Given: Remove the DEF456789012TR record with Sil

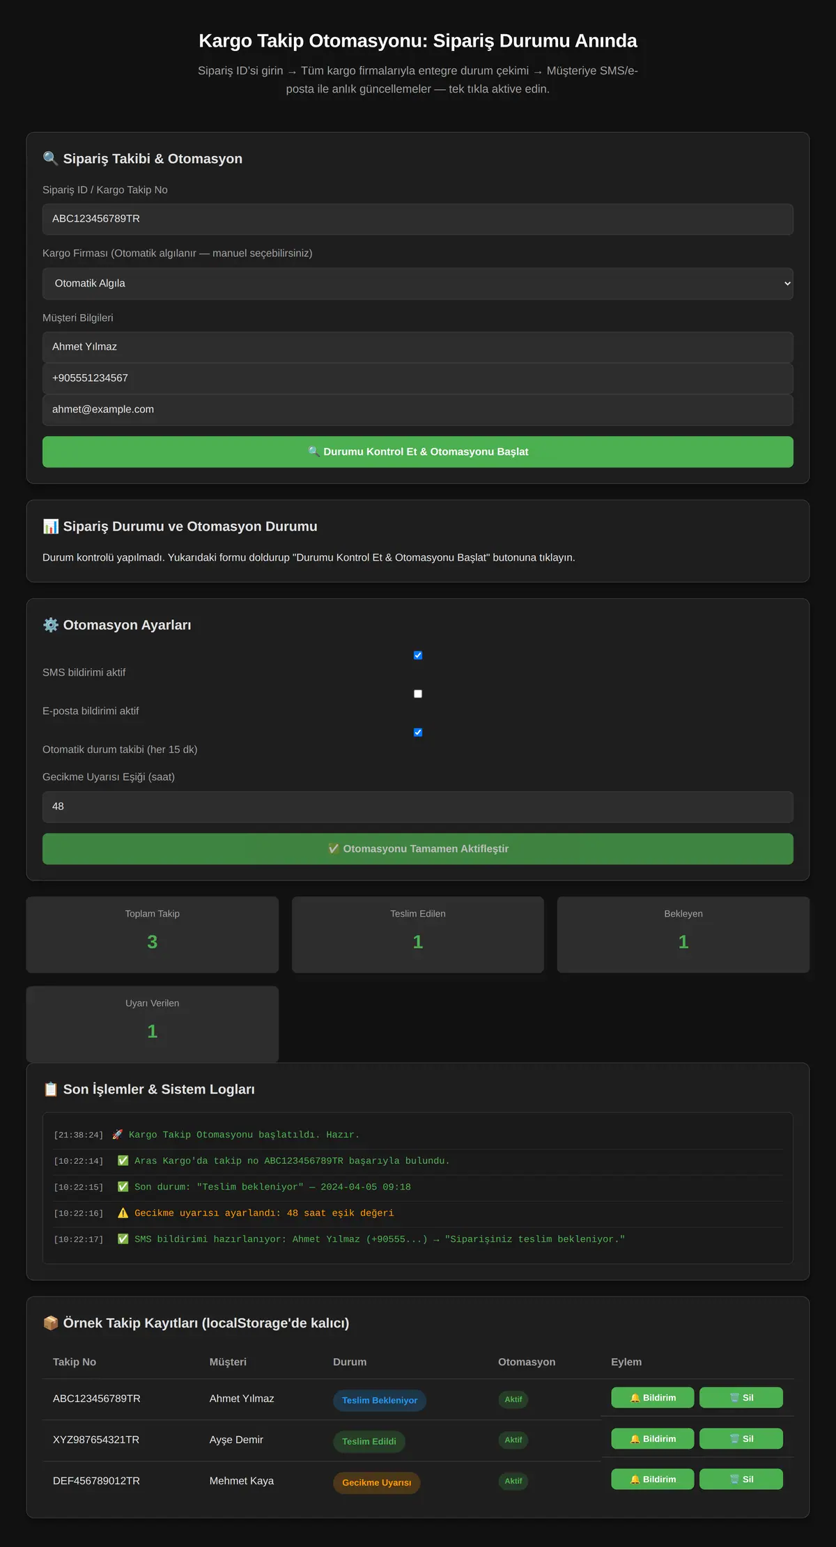Looking at the screenshot, I should pyautogui.click(x=741, y=1479).
